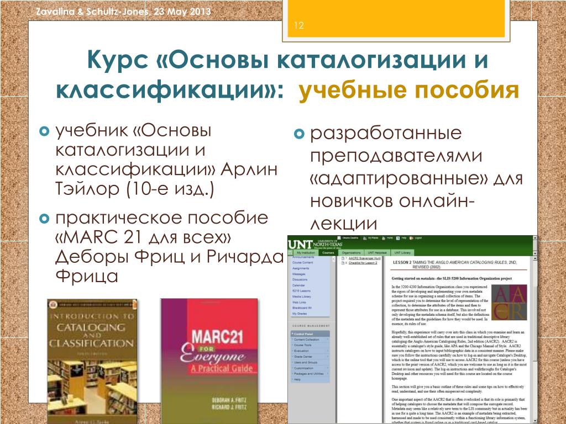Click the 'Getting started on metadata' subheading

tap(452, 278)
